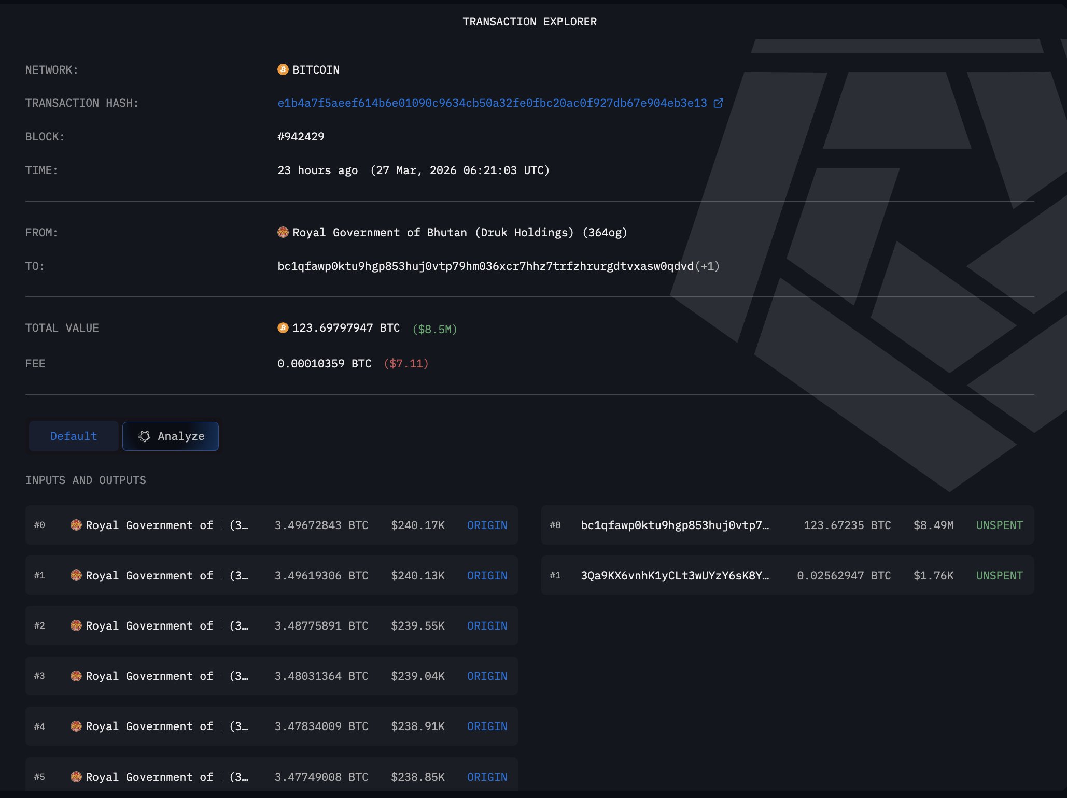Click the emblem icon on input #0
The width and height of the screenshot is (1067, 798).
pyautogui.click(x=77, y=525)
